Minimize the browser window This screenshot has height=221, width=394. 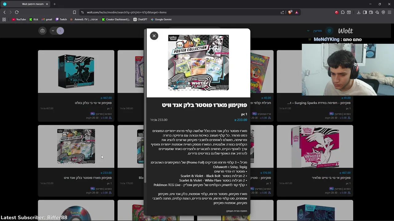click(370, 4)
